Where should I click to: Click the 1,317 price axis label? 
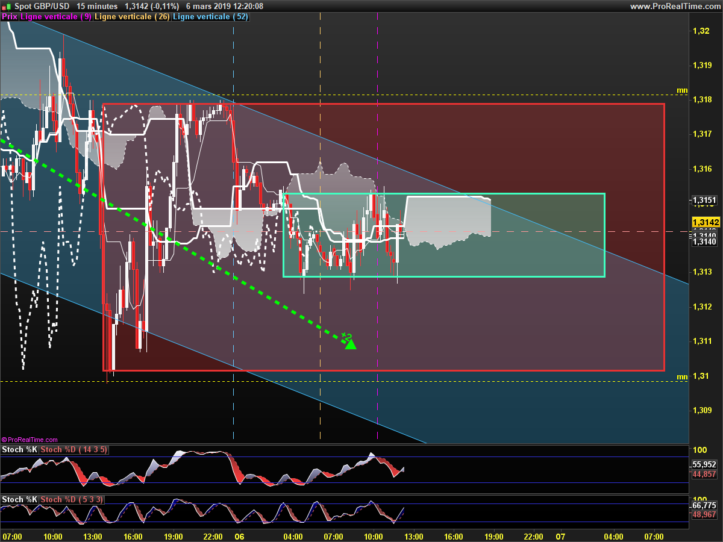tap(703, 134)
